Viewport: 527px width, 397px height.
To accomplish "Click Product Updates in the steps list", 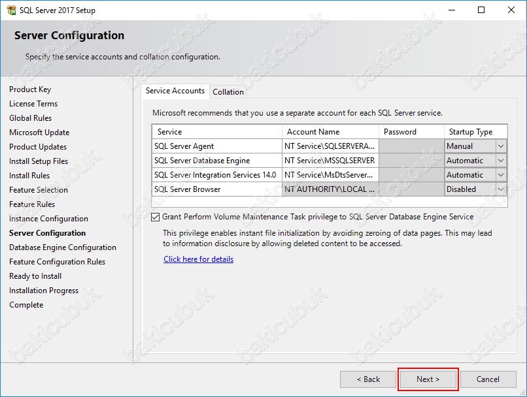I will pos(38,147).
